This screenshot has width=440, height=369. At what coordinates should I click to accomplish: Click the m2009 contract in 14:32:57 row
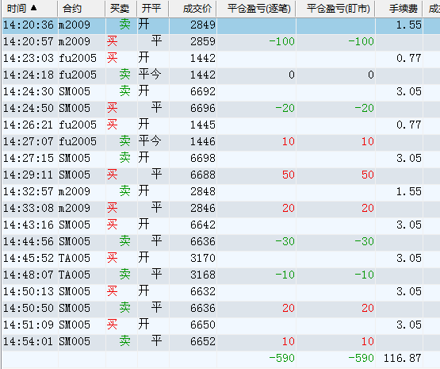click(75, 191)
